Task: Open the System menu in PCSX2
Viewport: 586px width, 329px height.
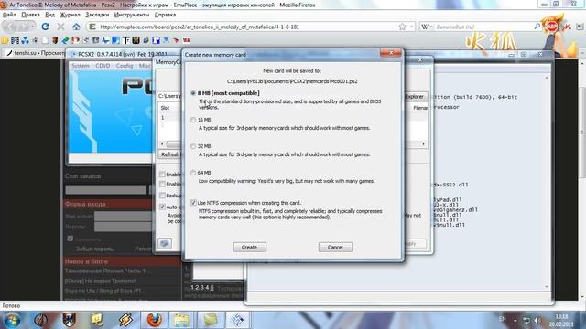Action: pos(81,66)
